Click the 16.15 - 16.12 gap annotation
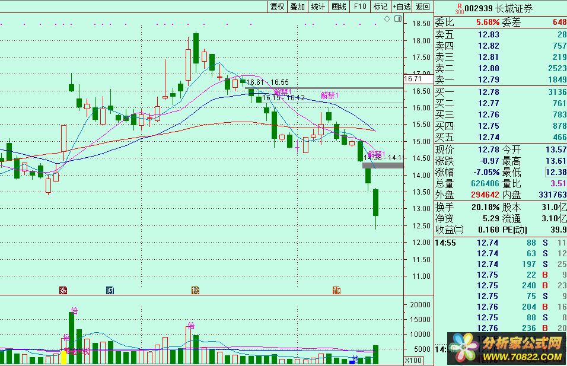This screenshot has width=567, height=366. [283, 98]
